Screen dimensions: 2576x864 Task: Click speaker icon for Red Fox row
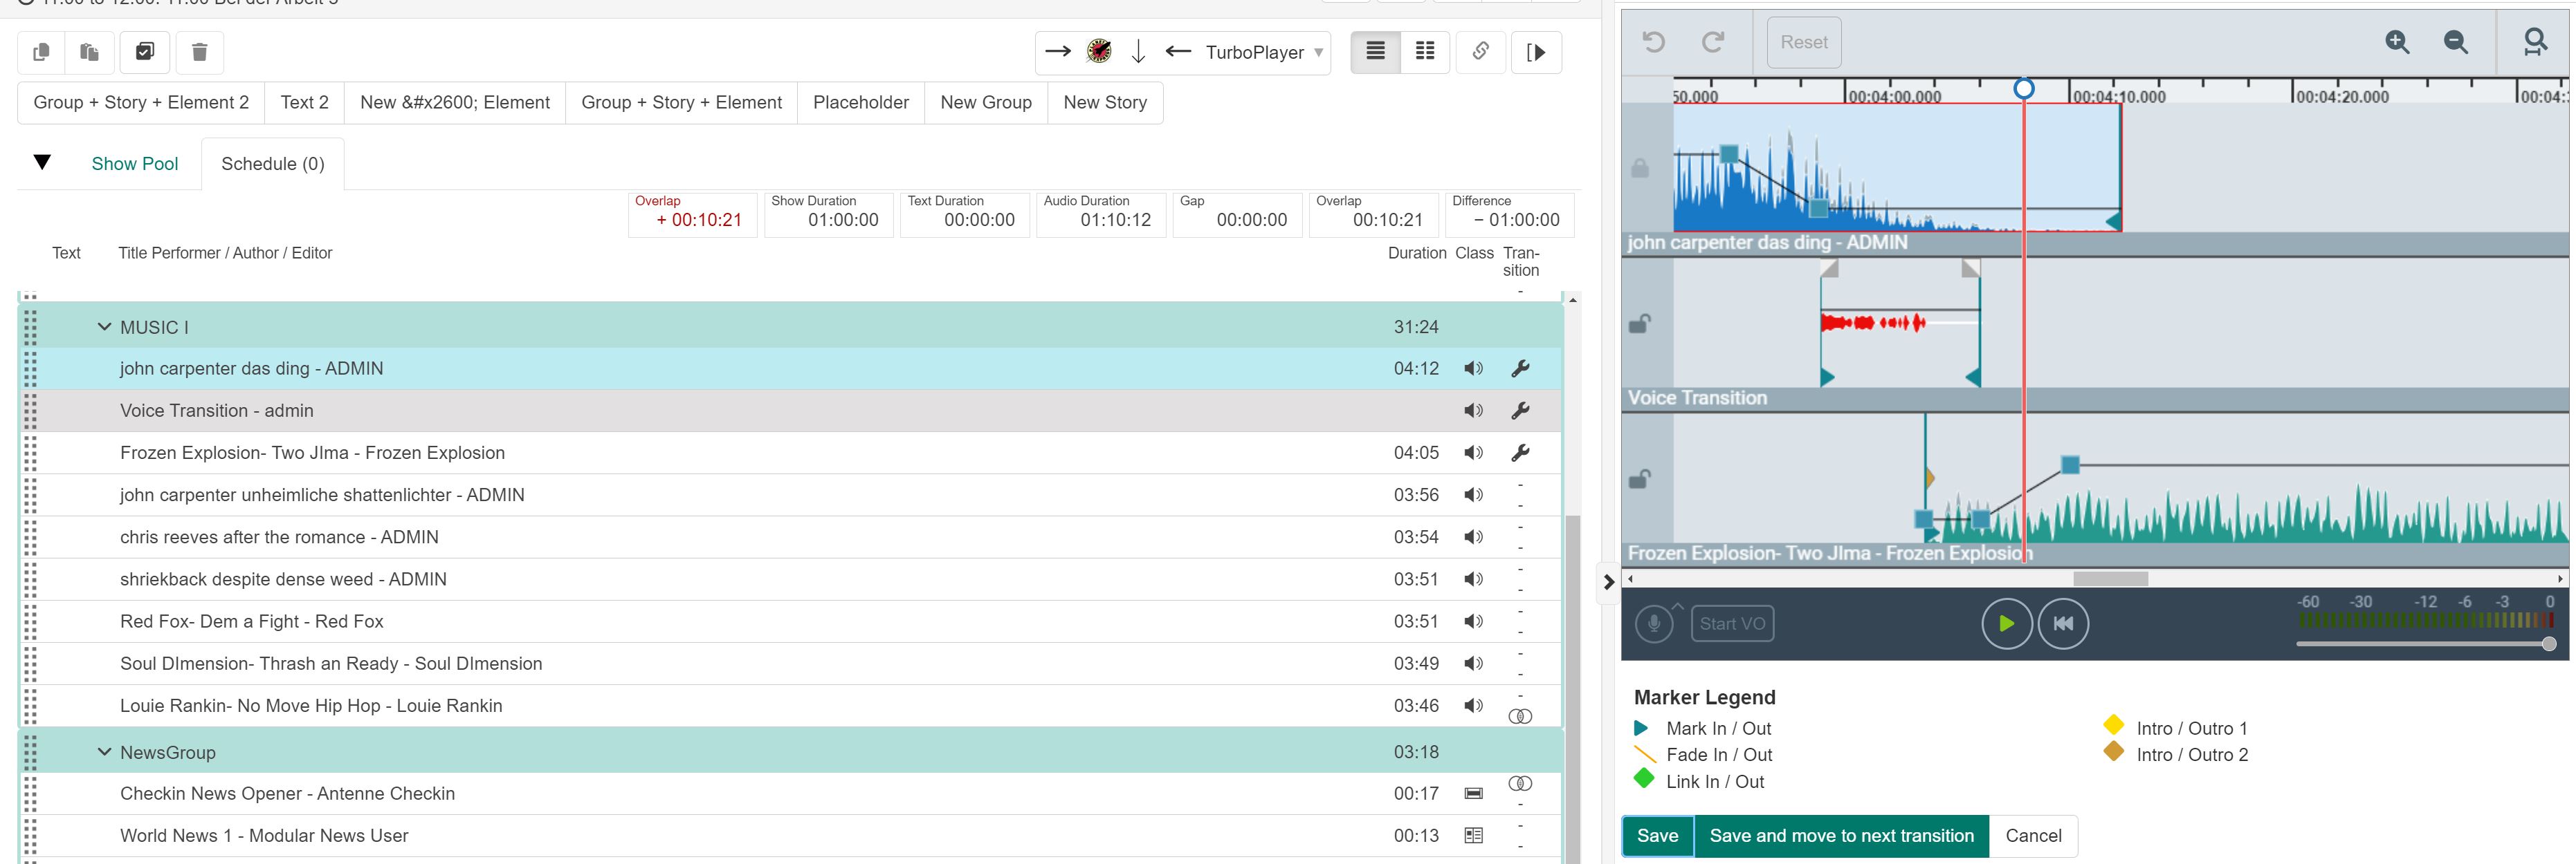(x=1474, y=621)
